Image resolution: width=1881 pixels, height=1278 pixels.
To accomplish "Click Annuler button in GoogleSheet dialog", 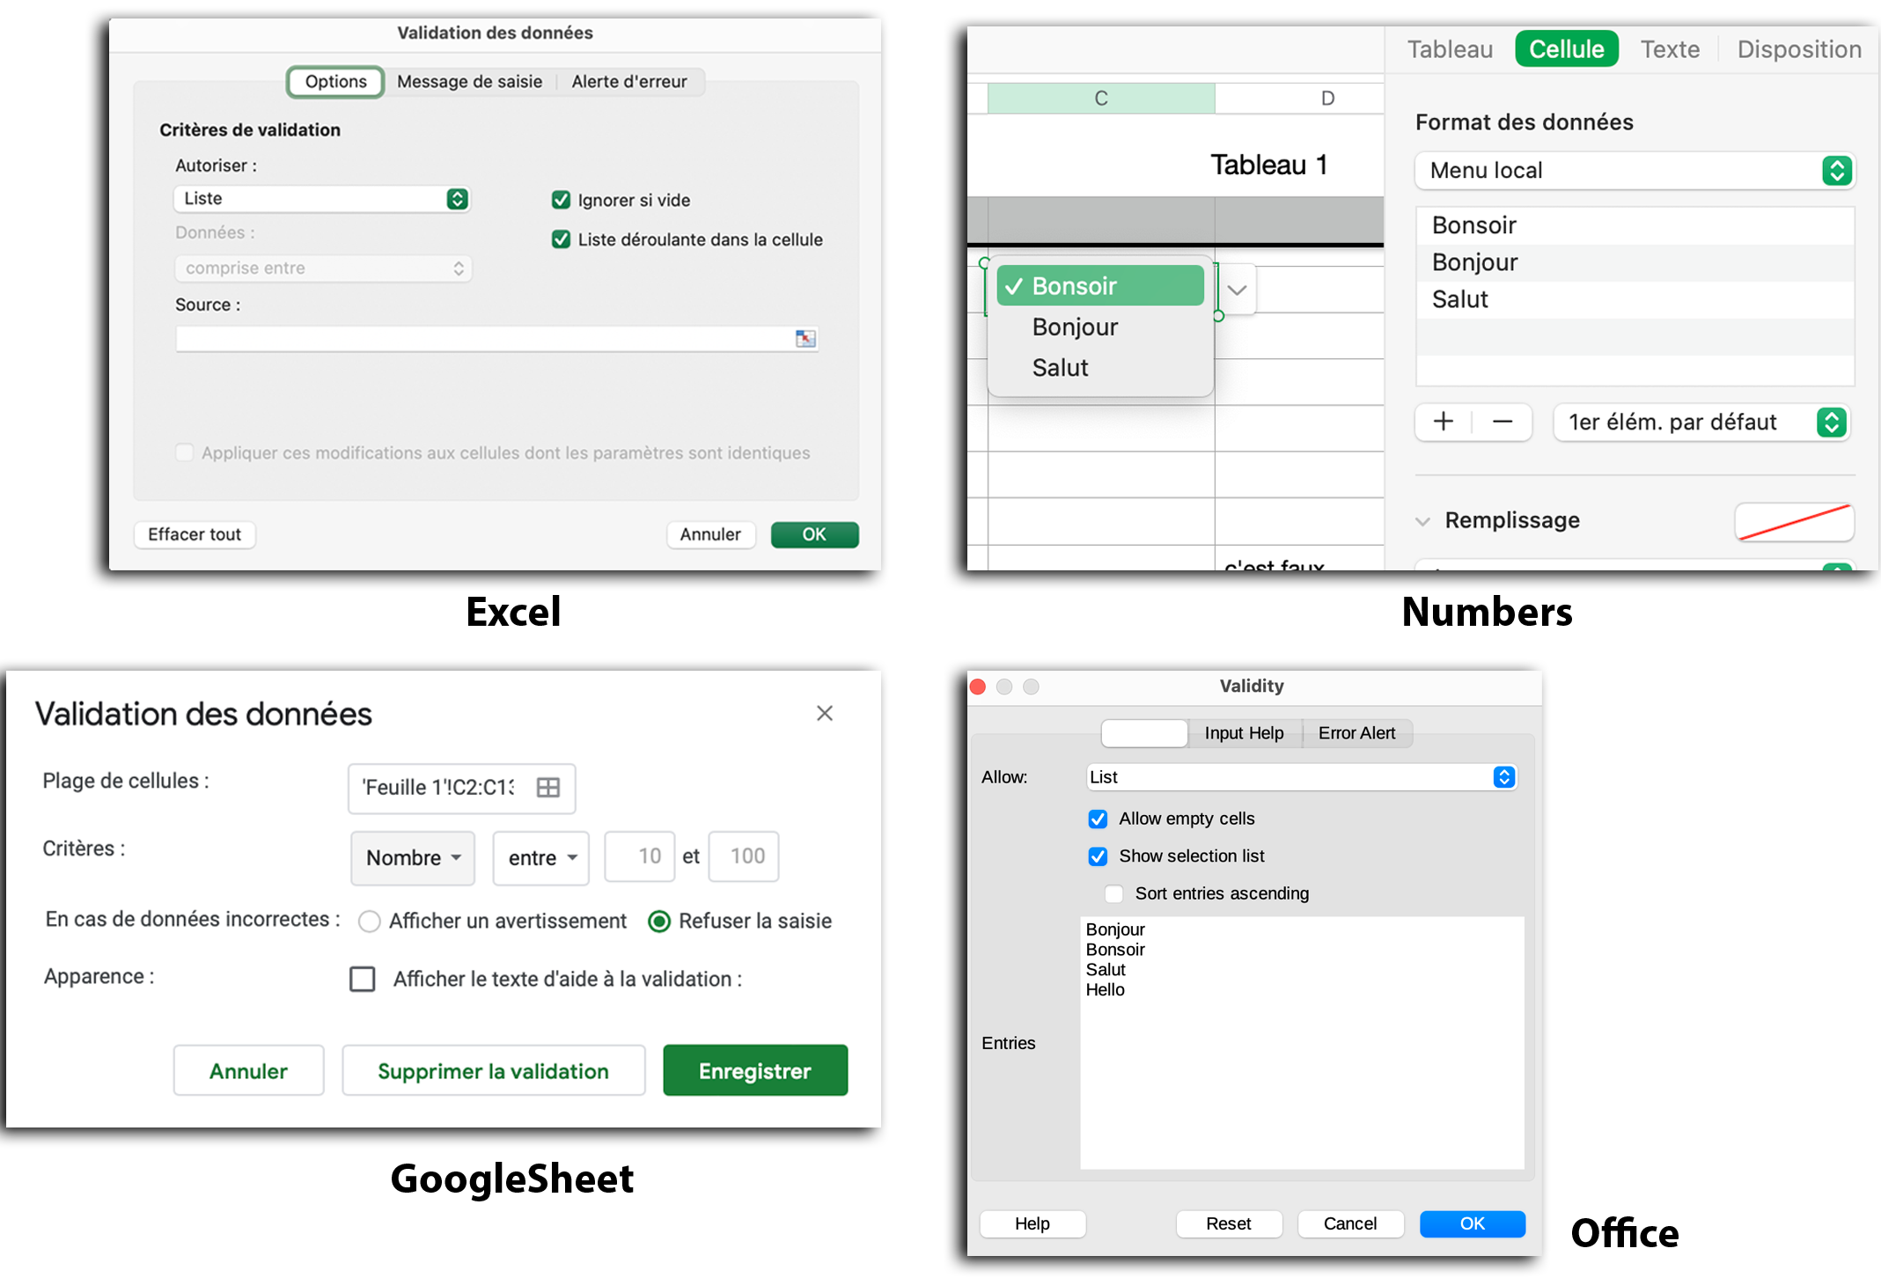I will pyautogui.click(x=248, y=1071).
